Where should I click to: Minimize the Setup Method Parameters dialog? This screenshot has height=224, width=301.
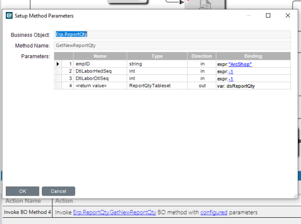tap(249, 15)
